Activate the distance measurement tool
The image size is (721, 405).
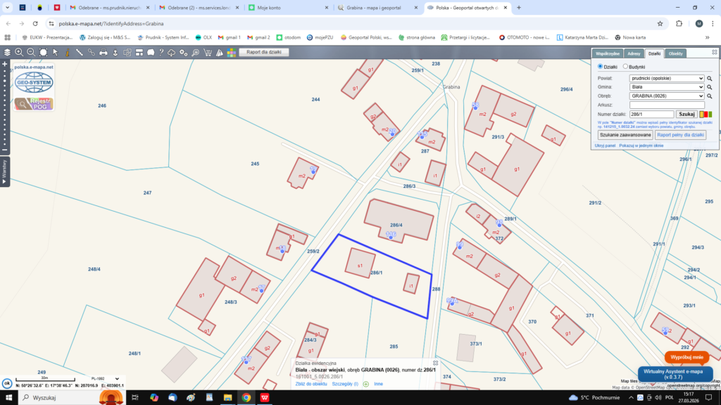point(79,53)
